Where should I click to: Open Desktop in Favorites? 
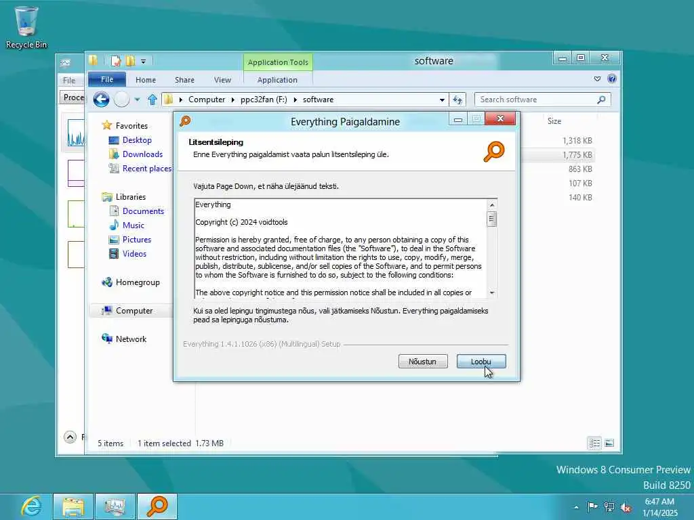click(x=137, y=140)
